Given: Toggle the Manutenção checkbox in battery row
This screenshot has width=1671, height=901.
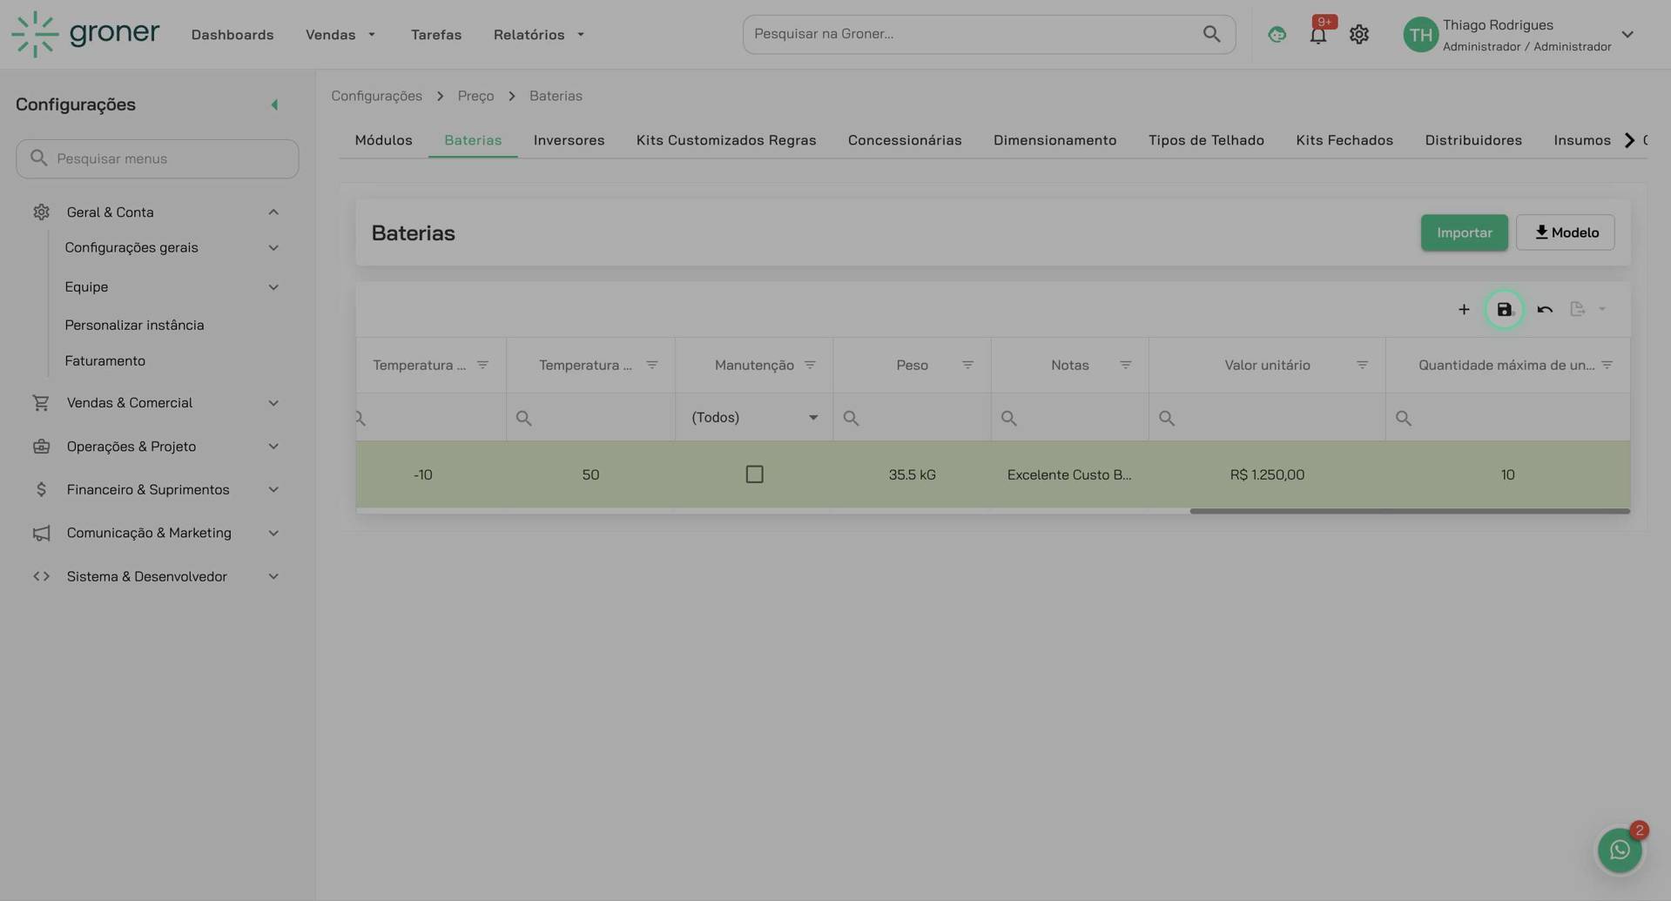Looking at the screenshot, I should pyautogui.click(x=754, y=474).
